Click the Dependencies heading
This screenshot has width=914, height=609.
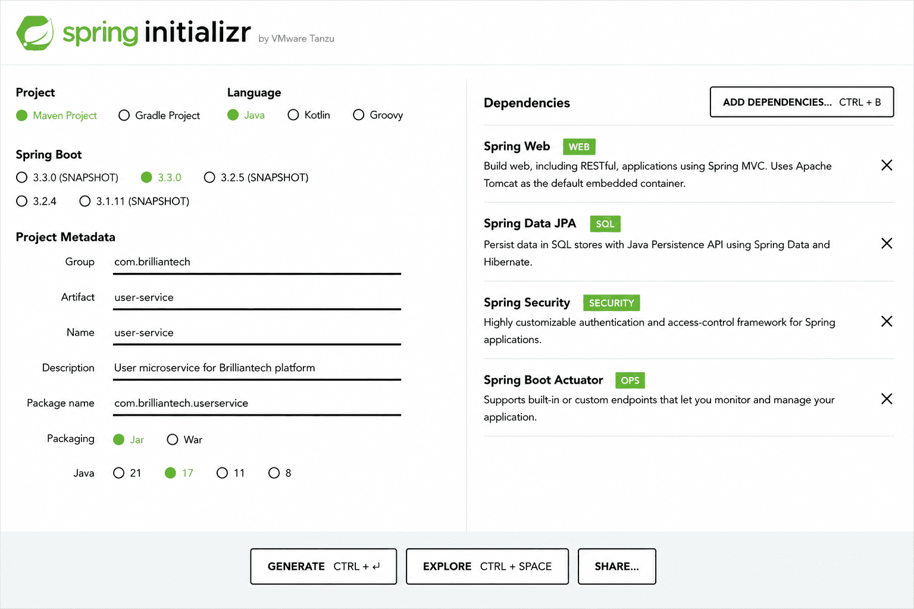(527, 103)
